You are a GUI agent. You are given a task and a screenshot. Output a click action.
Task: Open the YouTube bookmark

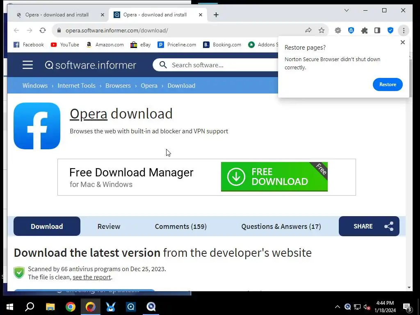(x=65, y=45)
